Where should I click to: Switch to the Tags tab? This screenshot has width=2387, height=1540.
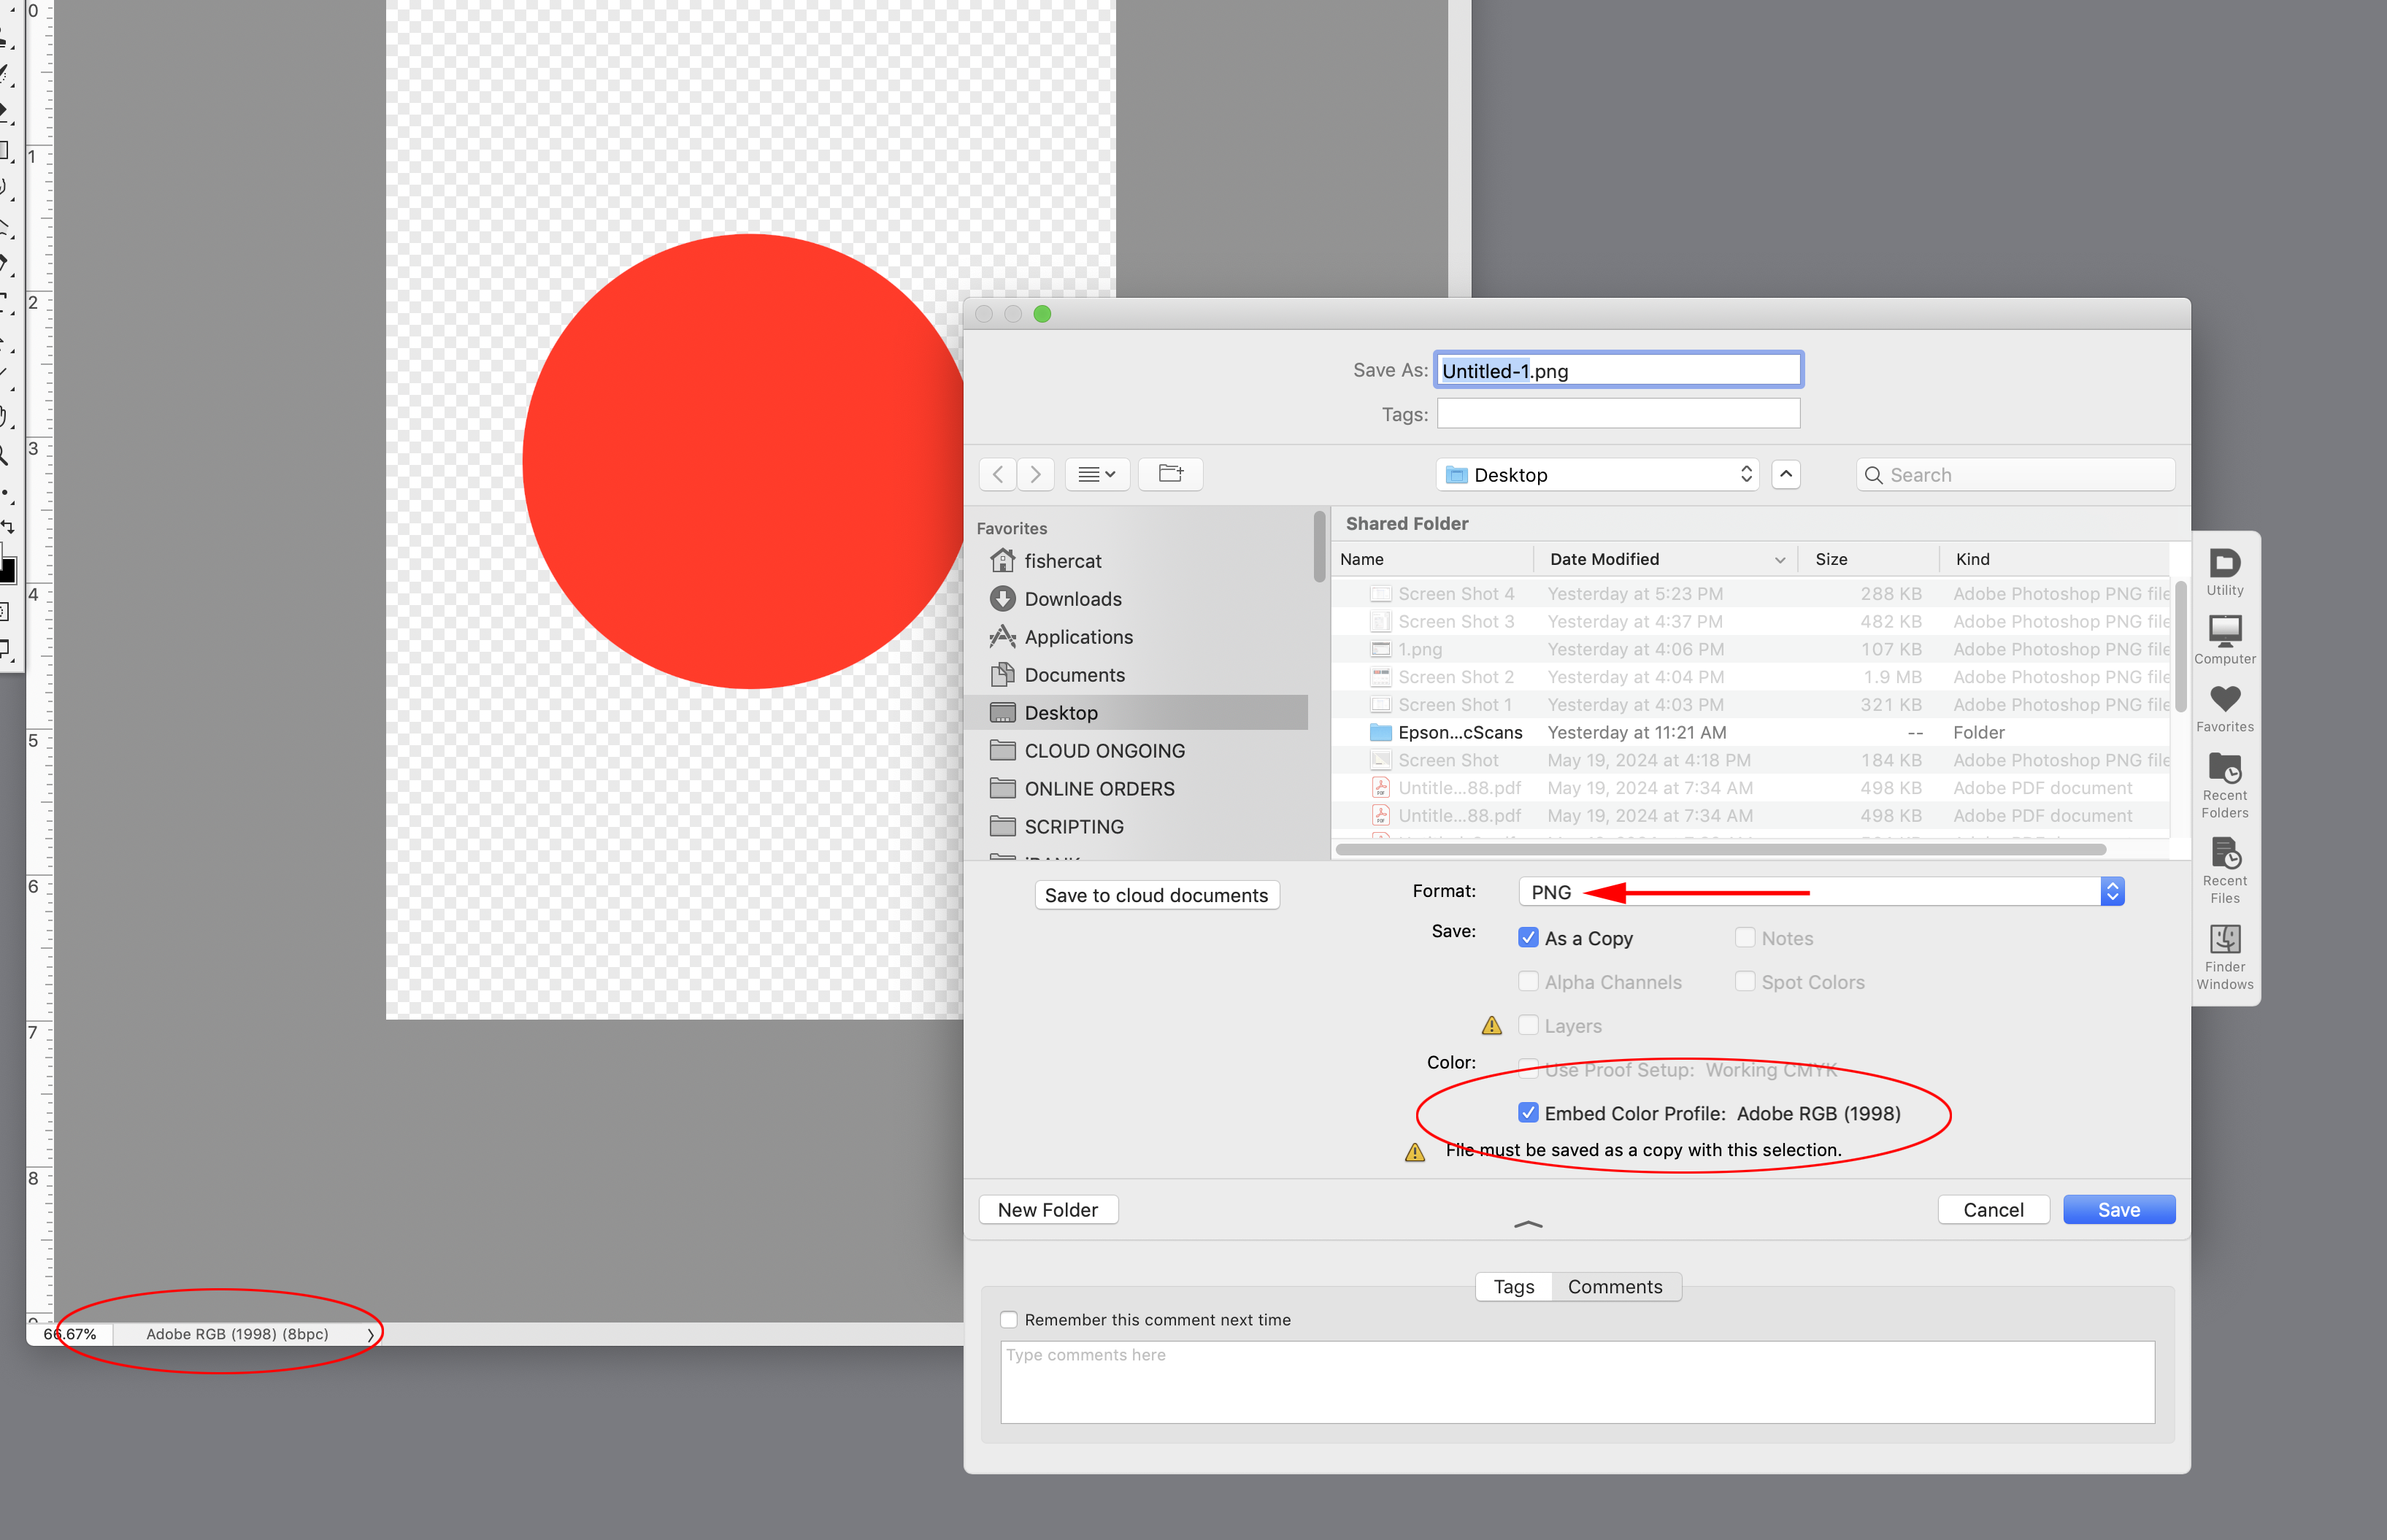point(1513,1286)
